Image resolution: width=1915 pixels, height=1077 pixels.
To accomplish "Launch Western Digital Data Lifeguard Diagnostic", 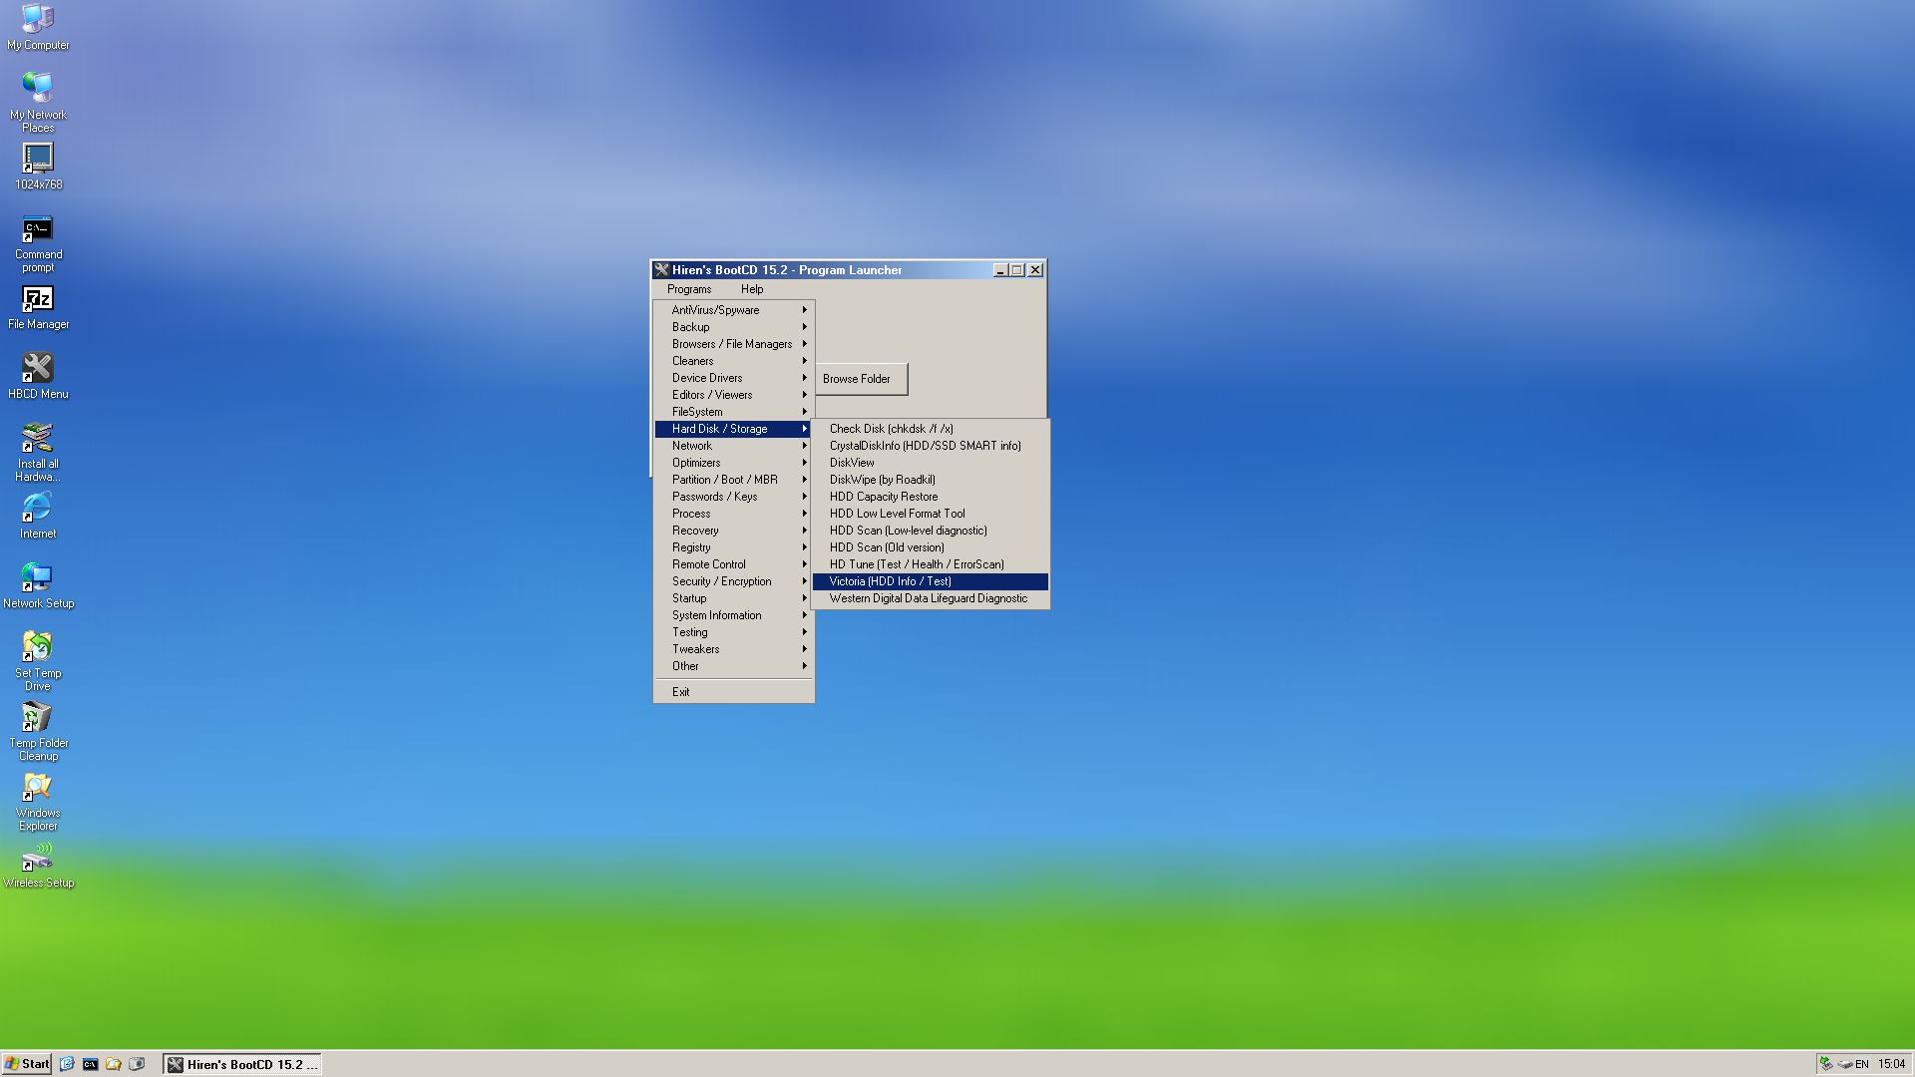I will click(x=931, y=598).
